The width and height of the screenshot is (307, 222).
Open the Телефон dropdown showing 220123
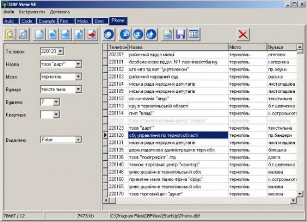coord(61,51)
